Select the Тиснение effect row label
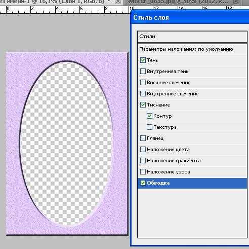This screenshot has width=249, height=249. 158,105
